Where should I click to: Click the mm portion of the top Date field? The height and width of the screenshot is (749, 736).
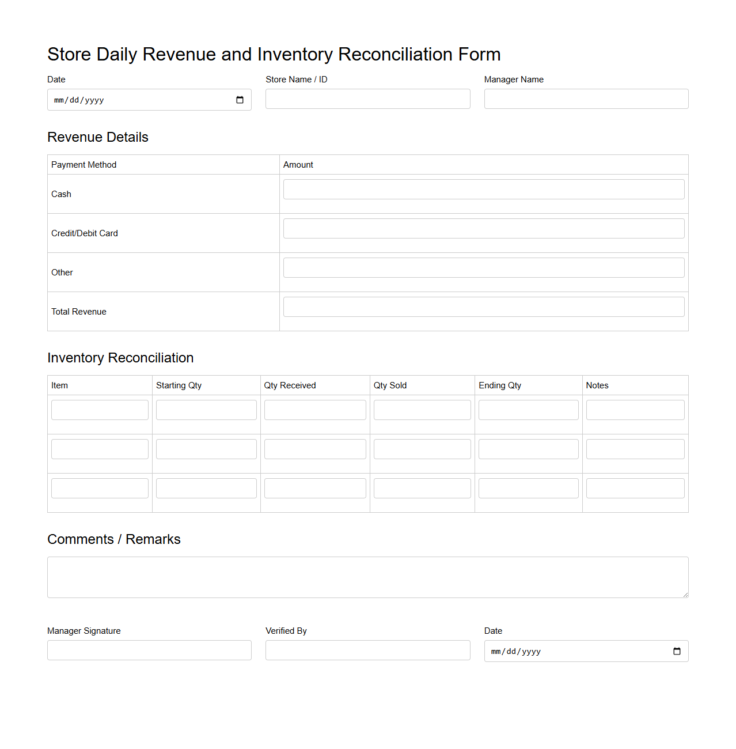pos(58,100)
